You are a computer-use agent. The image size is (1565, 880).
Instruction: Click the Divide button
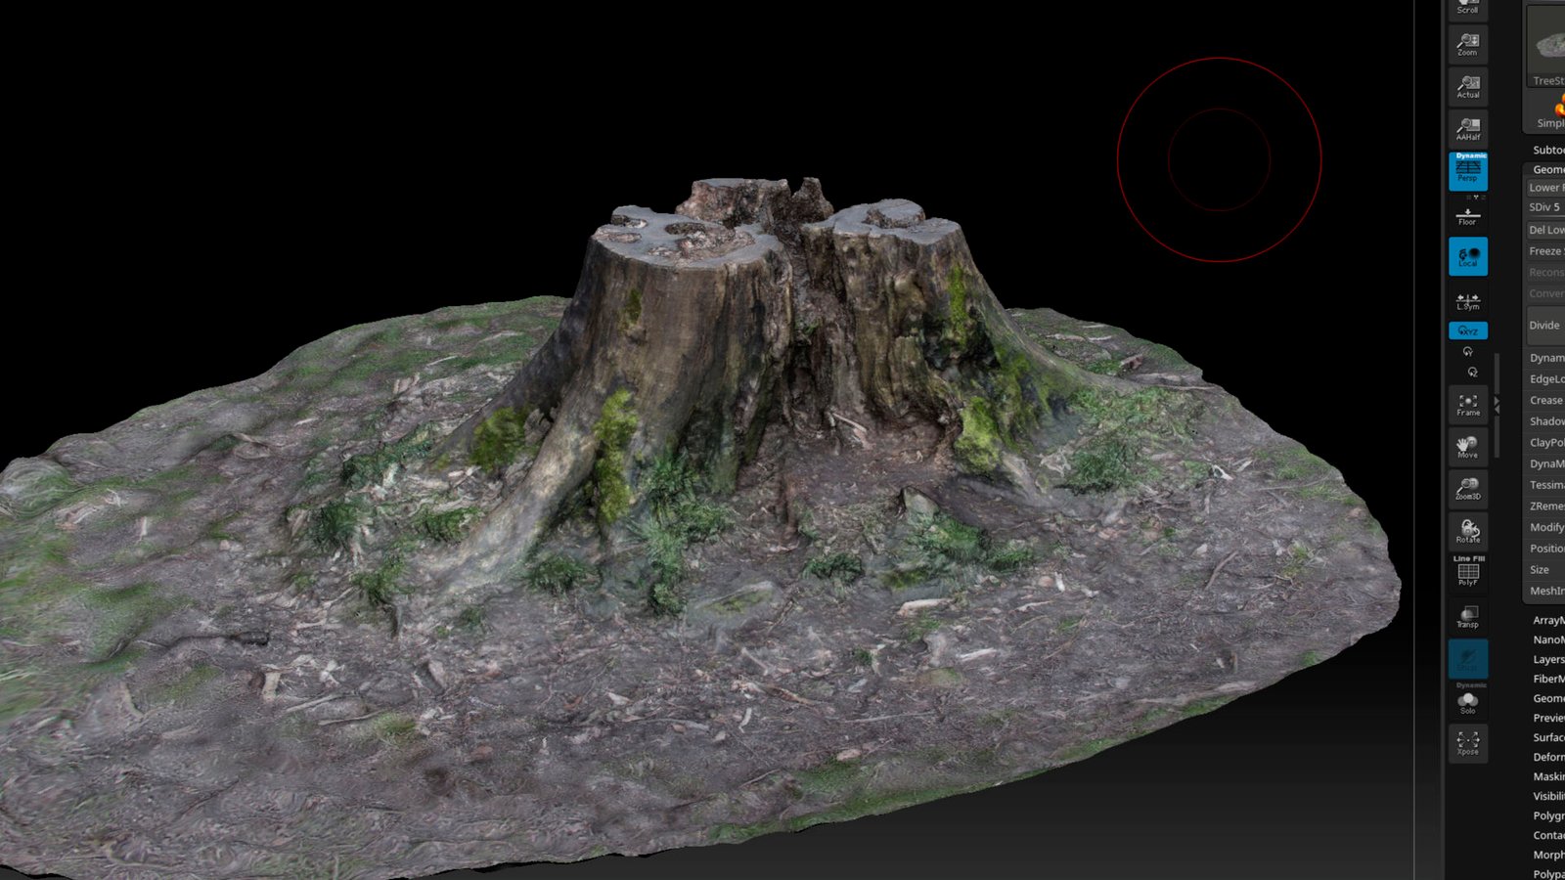[1545, 326]
